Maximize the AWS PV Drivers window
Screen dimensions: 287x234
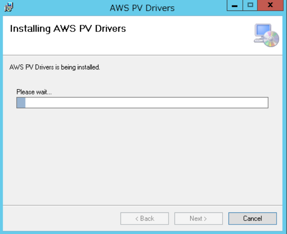pos(250,5)
